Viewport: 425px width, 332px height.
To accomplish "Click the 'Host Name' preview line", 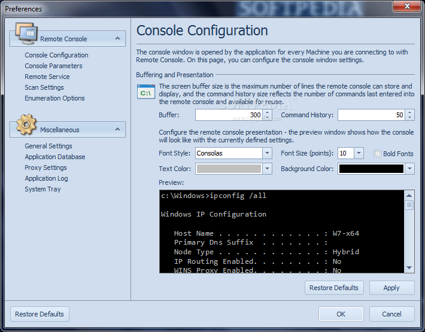I will pyautogui.click(x=266, y=233).
